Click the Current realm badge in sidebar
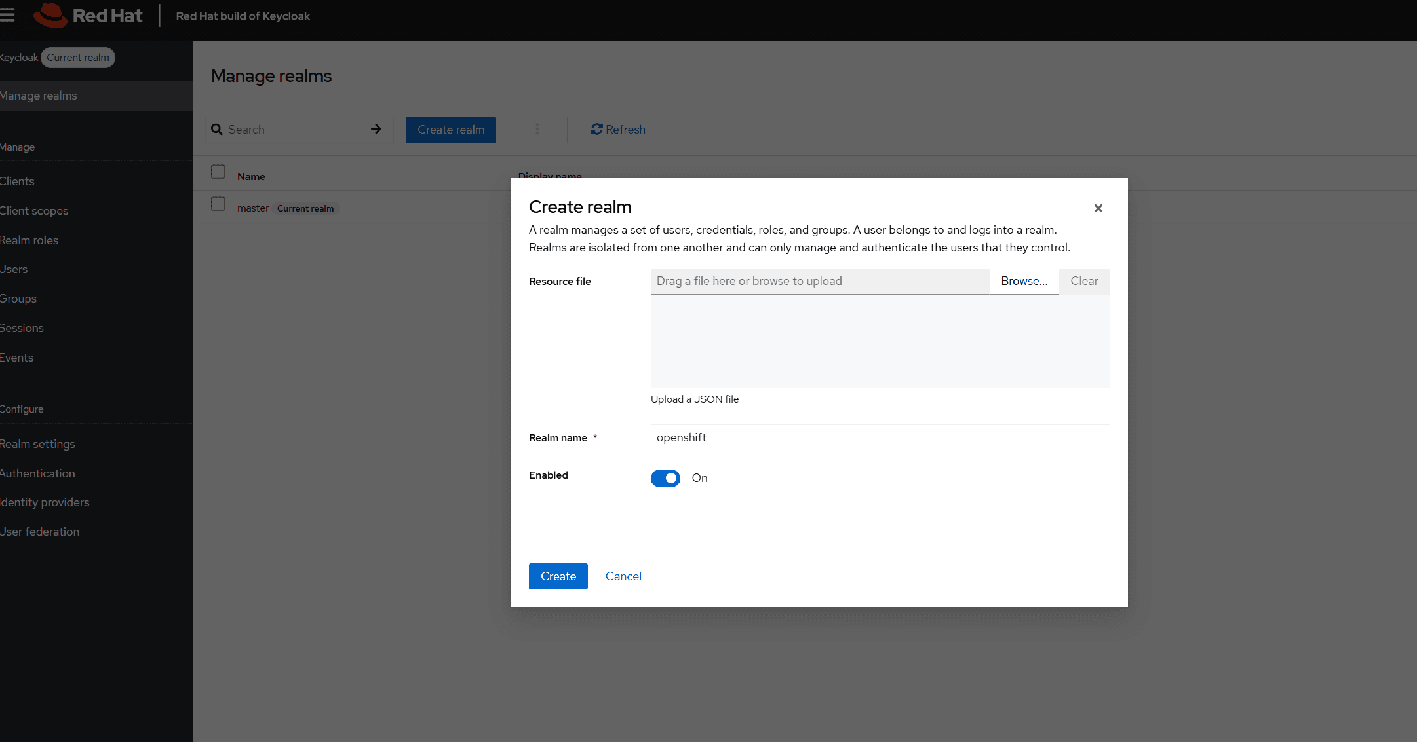The width and height of the screenshot is (1417, 742). pyautogui.click(x=78, y=58)
